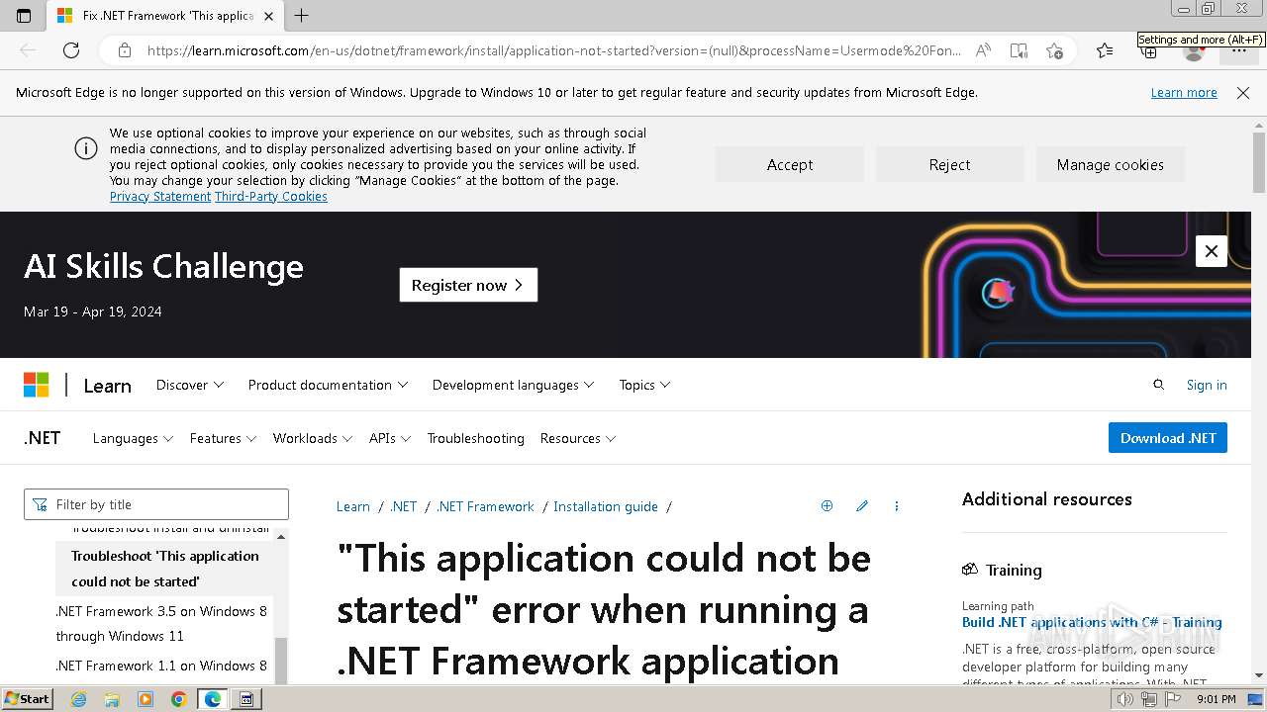
Task: Open the site search icon
Action: 1158,385
